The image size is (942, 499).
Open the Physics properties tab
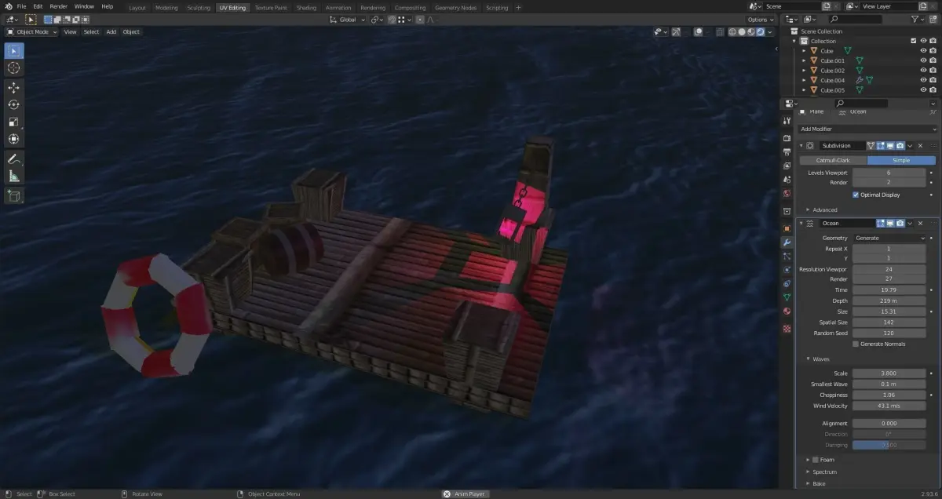point(787,270)
